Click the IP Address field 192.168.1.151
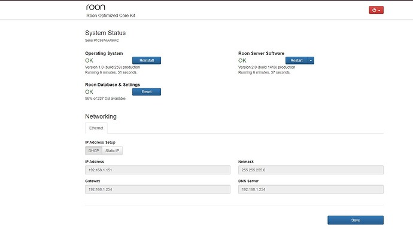 [157, 170]
